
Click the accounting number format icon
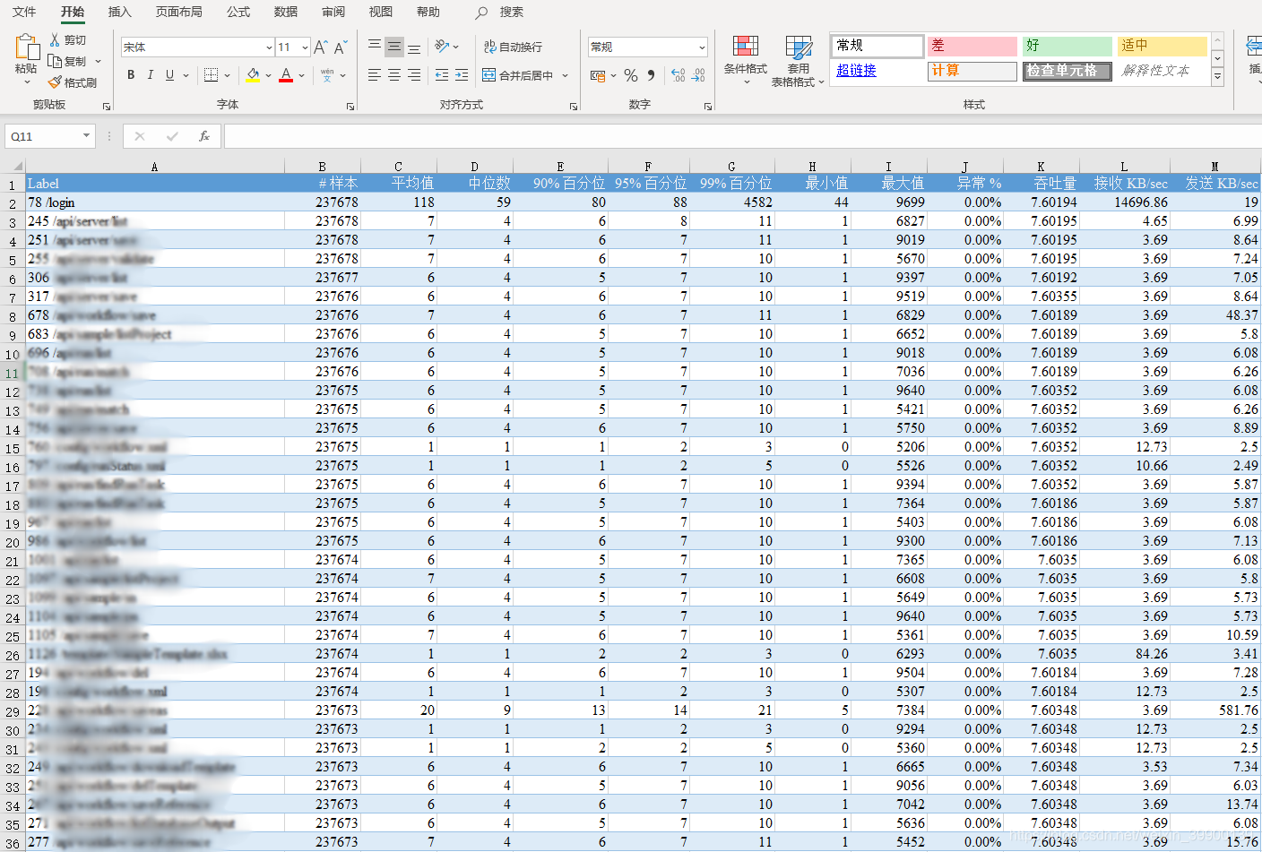pos(598,76)
